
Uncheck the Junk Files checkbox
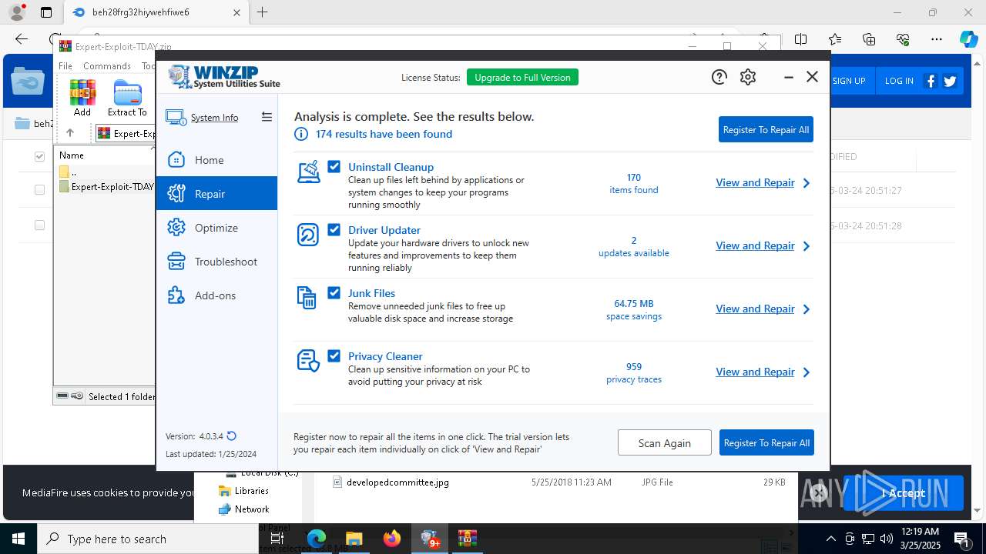[334, 292]
